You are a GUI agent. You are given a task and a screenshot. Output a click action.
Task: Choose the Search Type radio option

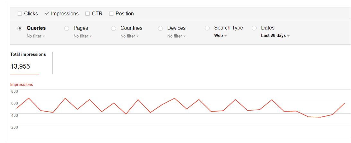click(x=207, y=28)
